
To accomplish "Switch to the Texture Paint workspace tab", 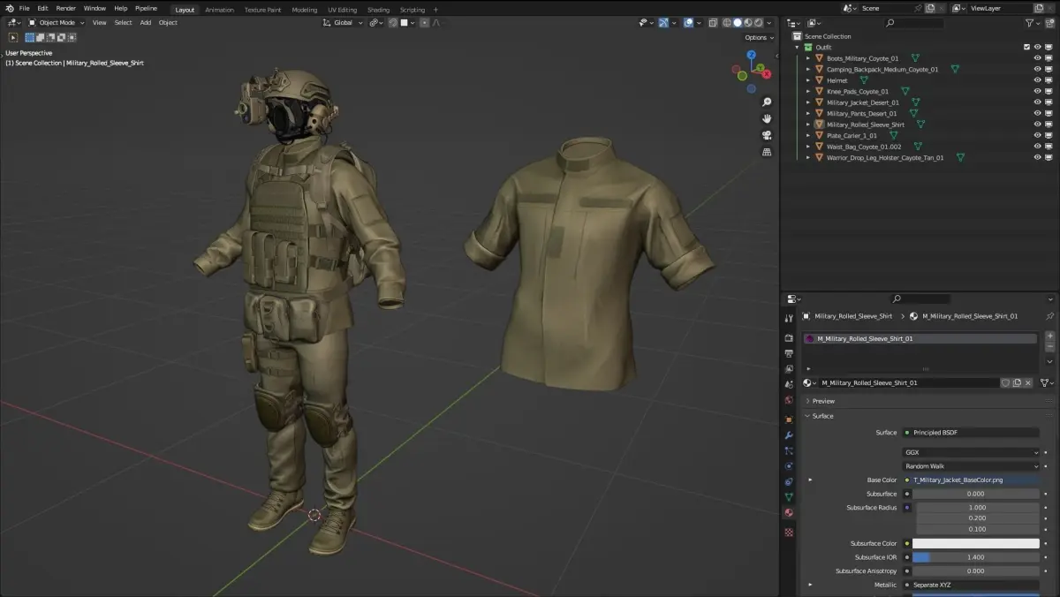I will (x=262, y=10).
